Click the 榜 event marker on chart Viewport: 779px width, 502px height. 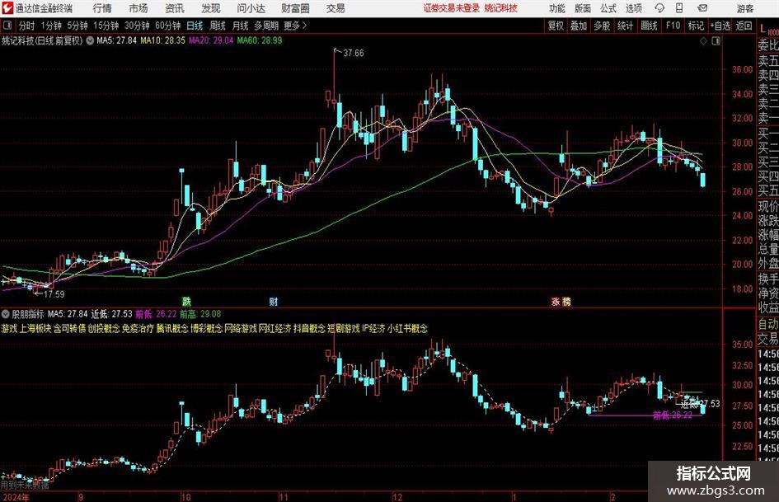(566, 301)
